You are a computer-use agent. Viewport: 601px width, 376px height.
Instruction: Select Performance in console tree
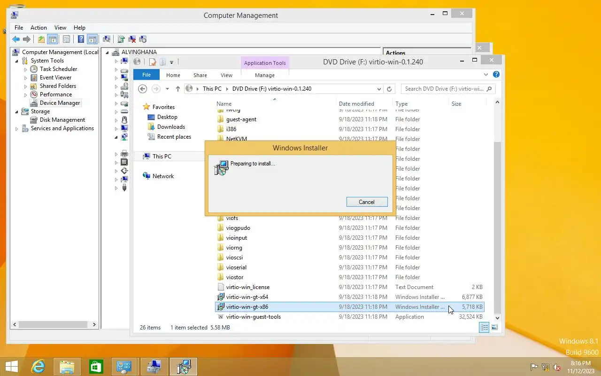tap(55, 94)
